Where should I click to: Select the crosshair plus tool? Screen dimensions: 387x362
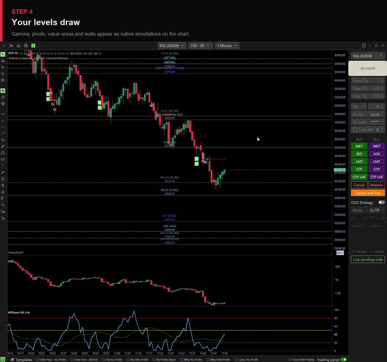coord(3,67)
